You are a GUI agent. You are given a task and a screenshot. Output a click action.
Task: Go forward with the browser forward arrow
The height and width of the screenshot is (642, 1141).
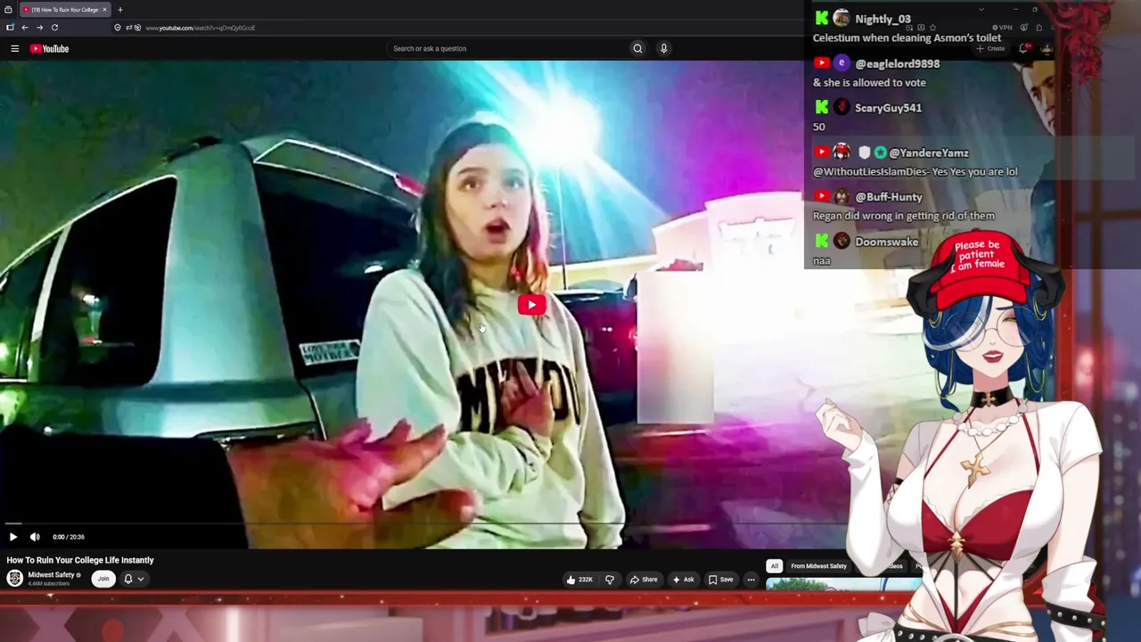coord(39,28)
